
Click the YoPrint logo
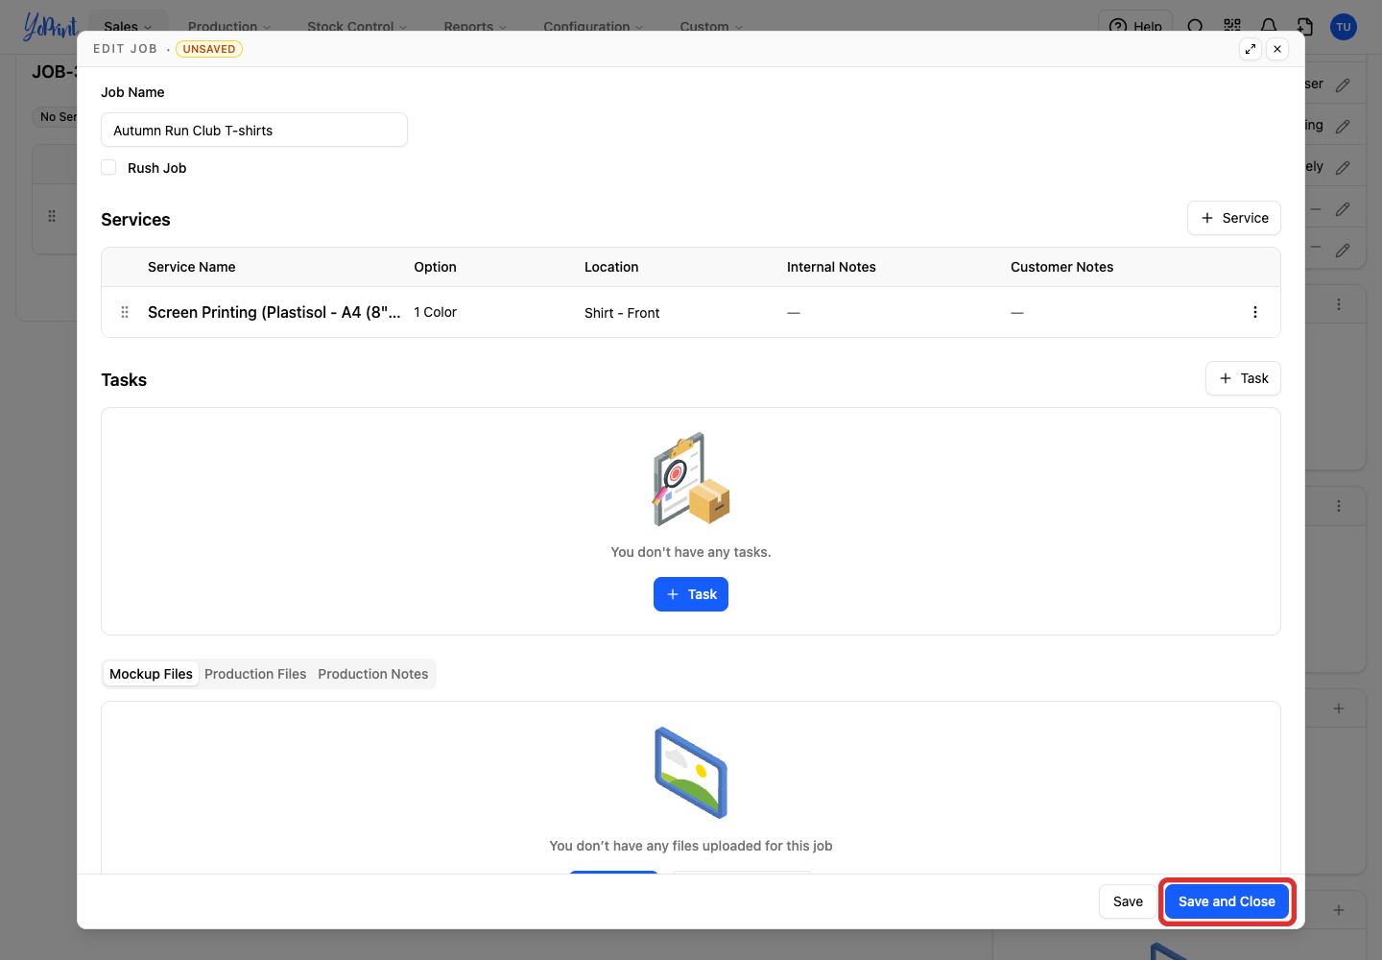(x=50, y=25)
